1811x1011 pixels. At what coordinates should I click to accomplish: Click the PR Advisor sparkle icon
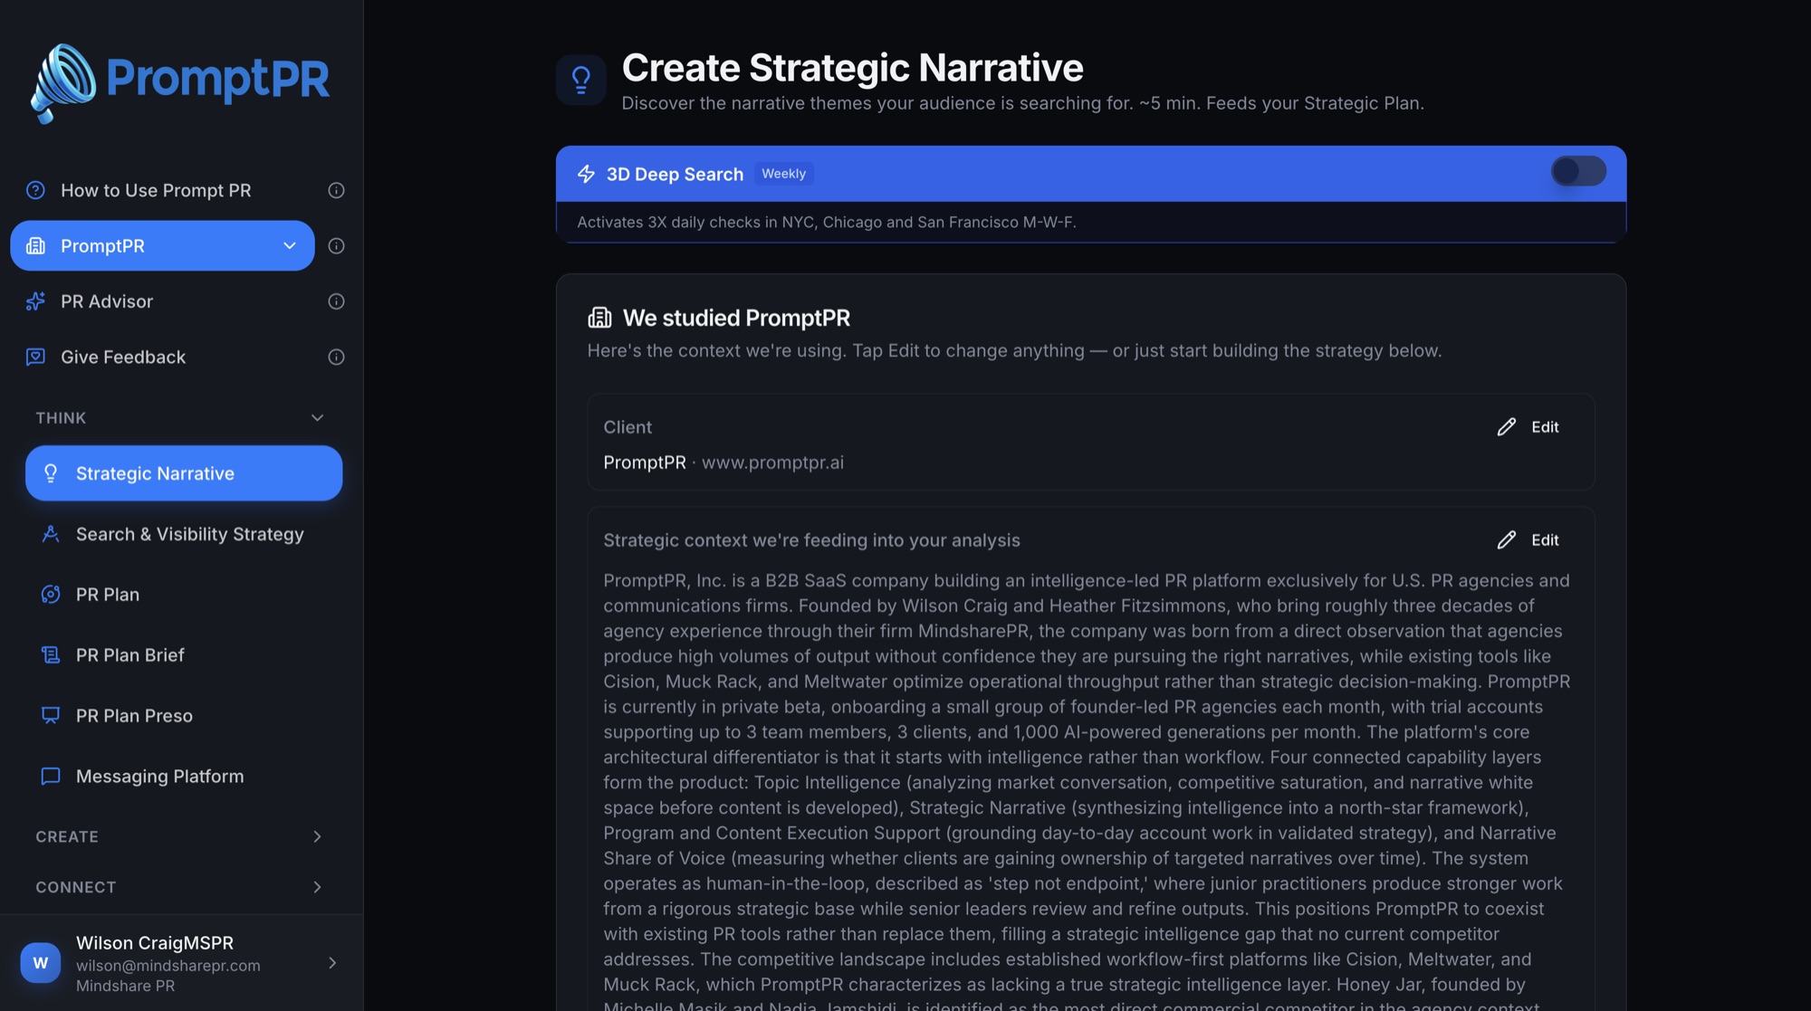pyautogui.click(x=35, y=301)
